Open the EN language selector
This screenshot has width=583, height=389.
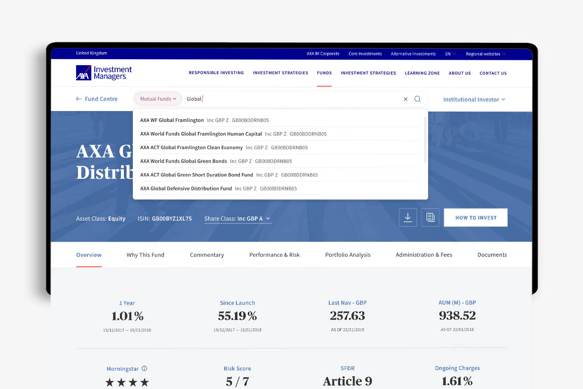click(x=450, y=54)
